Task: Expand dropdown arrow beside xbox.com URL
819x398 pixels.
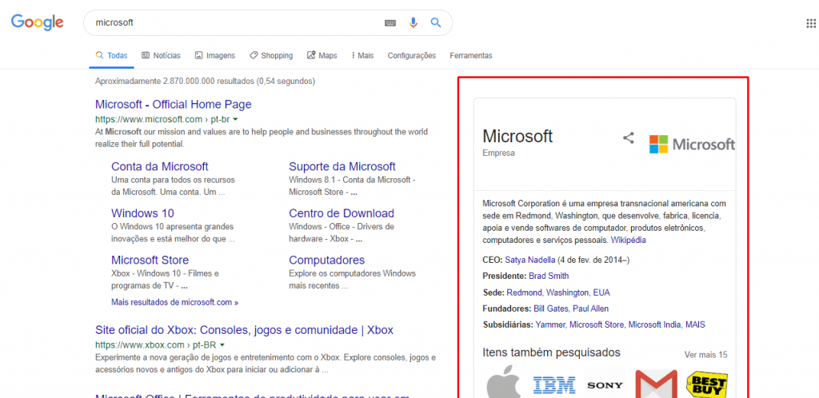Action: (222, 345)
